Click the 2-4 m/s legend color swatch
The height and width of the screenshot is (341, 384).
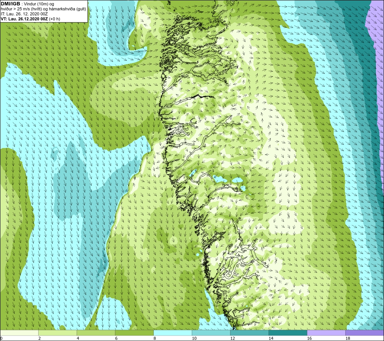[x=58, y=333]
